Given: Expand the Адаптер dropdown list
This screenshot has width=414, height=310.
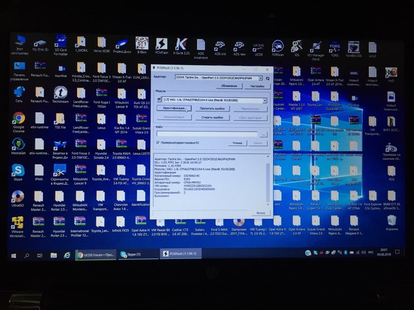Looking at the screenshot, I should click(x=261, y=78).
